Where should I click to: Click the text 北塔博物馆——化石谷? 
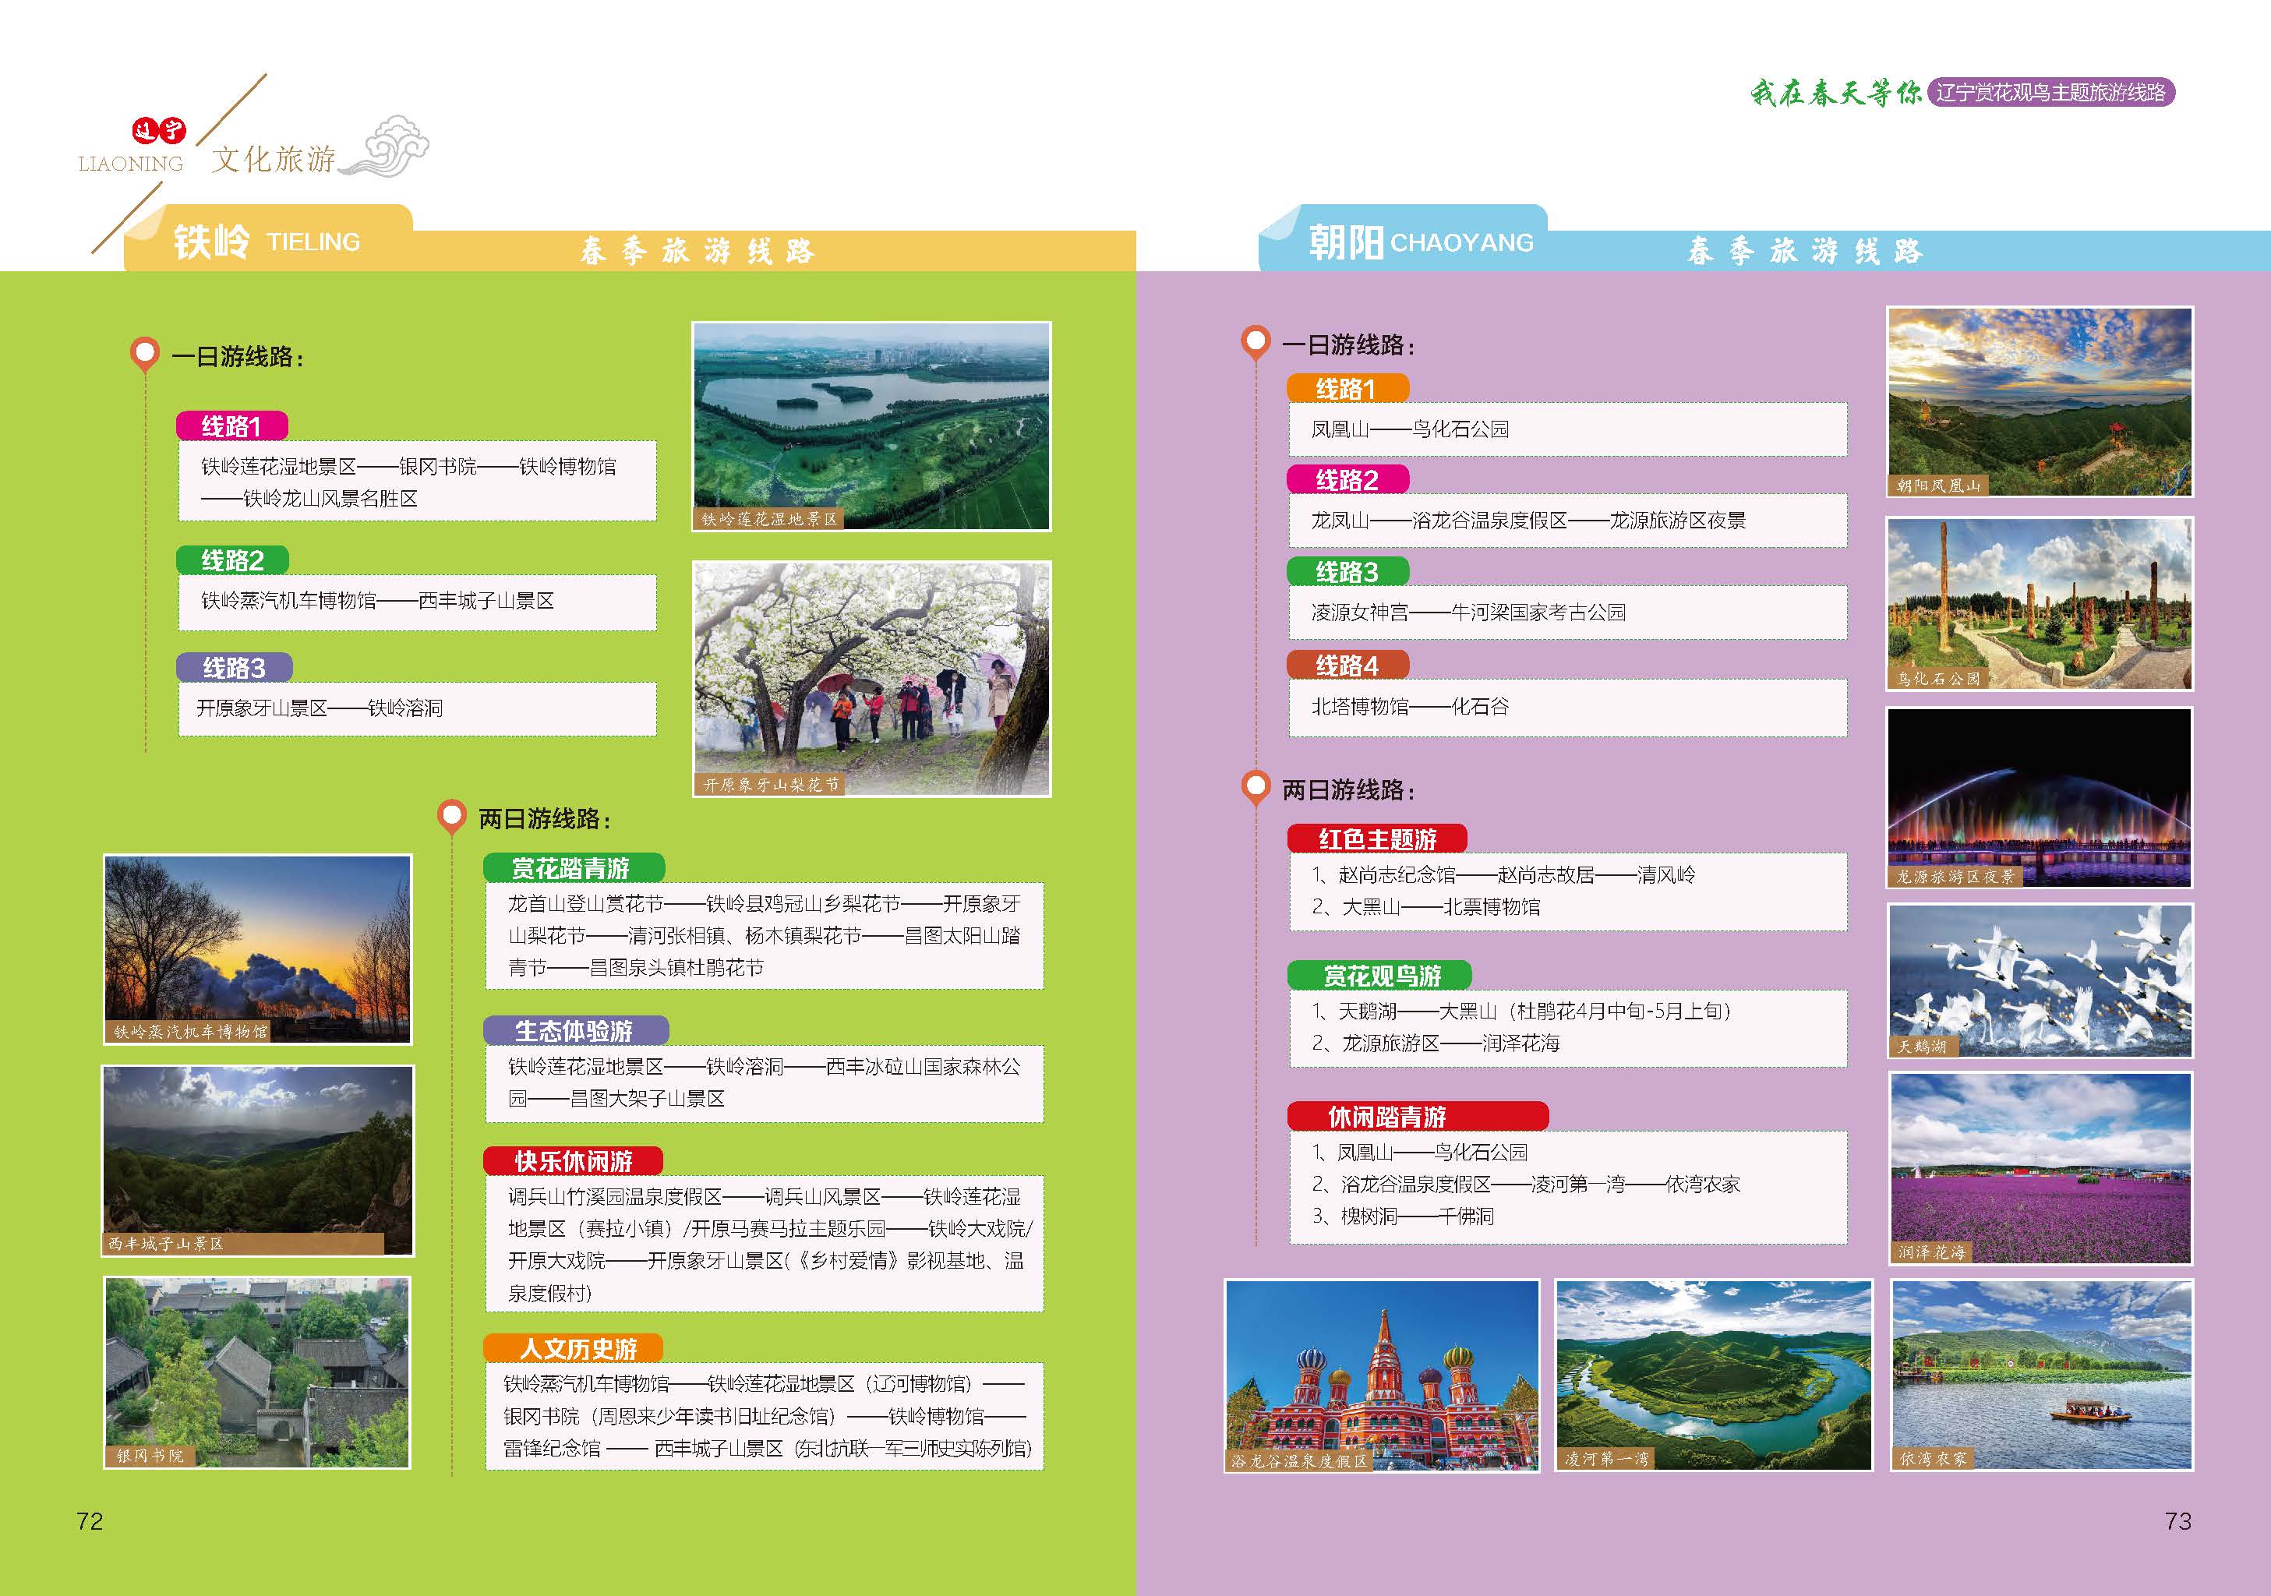pos(1411,706)
